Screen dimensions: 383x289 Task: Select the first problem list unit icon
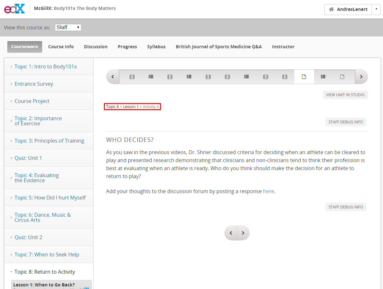point(151,77)
